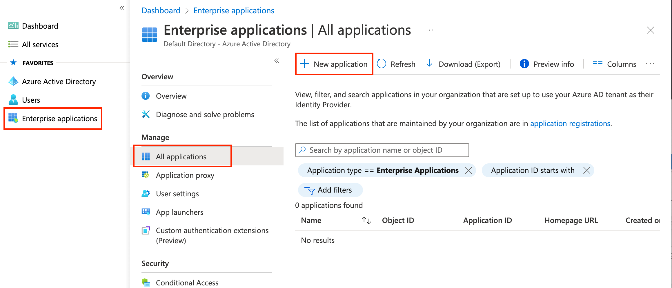Open User settings
This screenshot has height=288, width=672.
(177, 194)
